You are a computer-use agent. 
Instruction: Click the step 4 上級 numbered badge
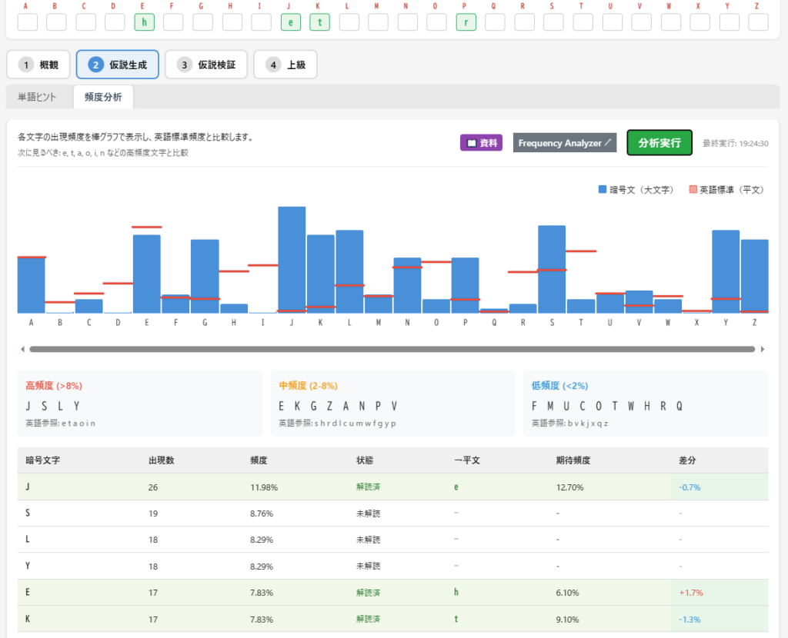point(273,65)
